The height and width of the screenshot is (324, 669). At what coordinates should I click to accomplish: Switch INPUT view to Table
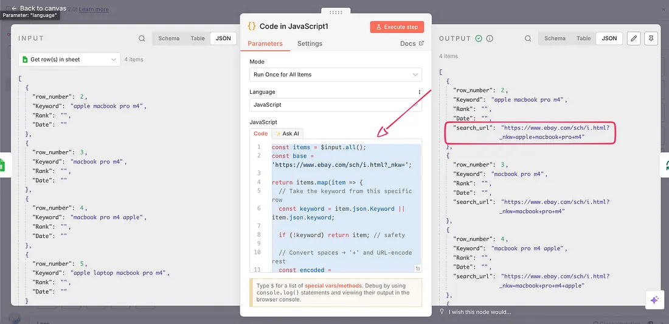pos(198,38)
